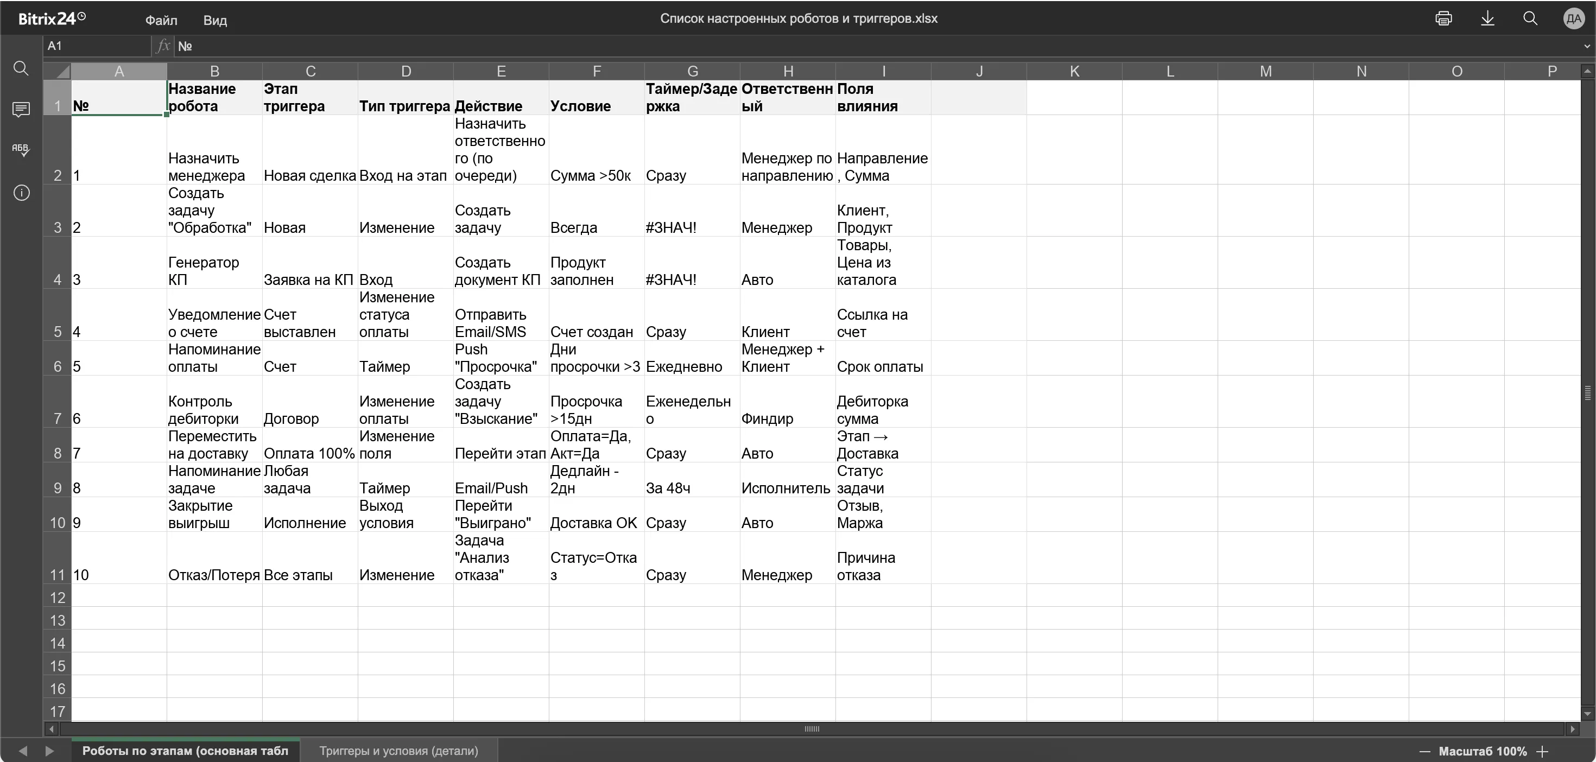This screenshot has width=1596, height=762.
Task: Click the zoom in plus button
Action: (x=1543, y=751)
